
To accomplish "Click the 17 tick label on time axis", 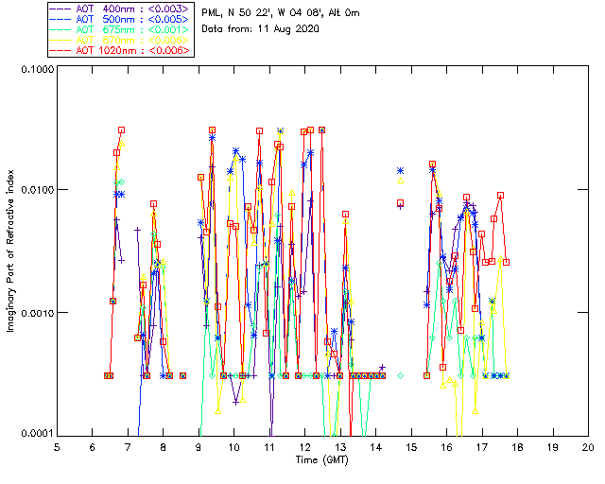I will click(482, 447).
